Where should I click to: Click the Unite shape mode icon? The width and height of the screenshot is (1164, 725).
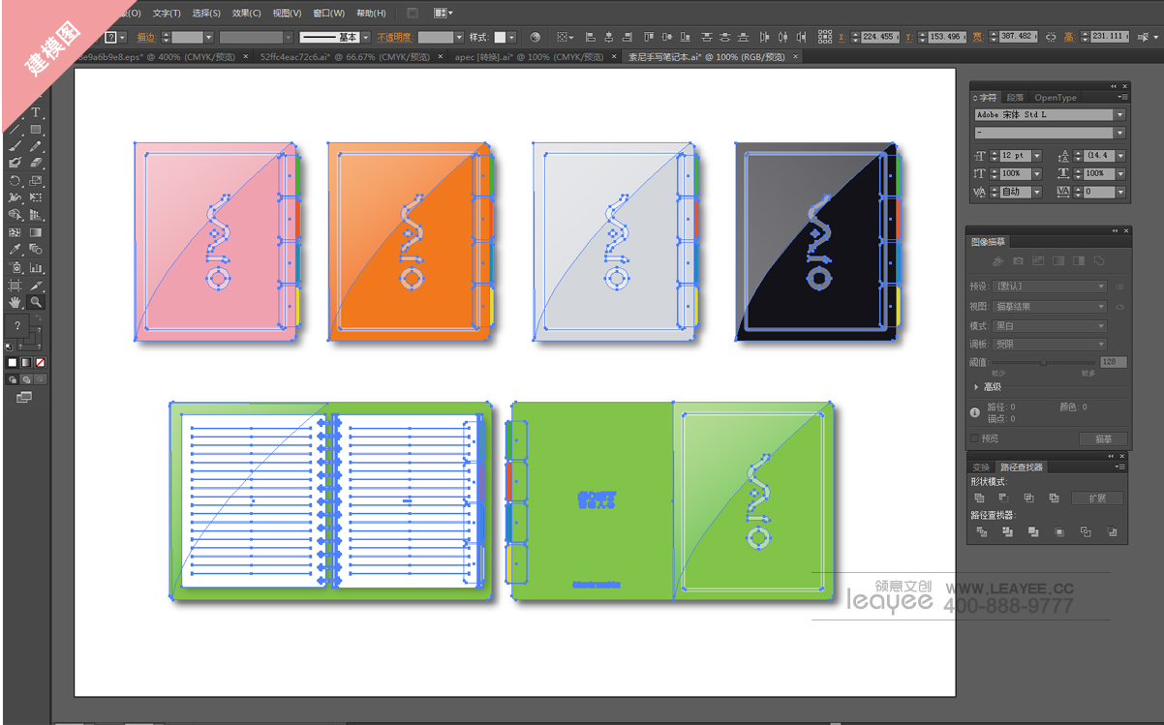(x=980, y=498)
